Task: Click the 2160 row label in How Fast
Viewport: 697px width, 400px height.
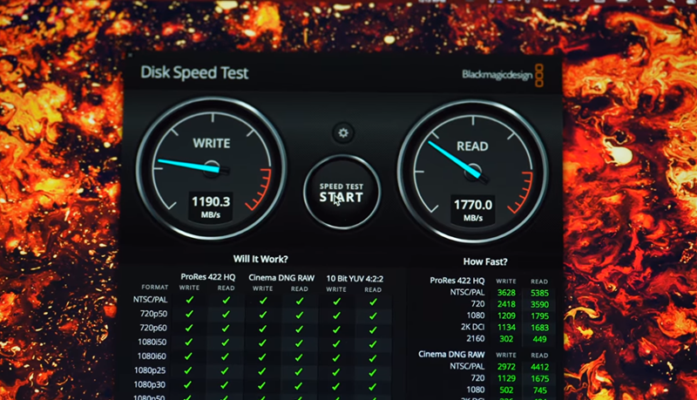Action: pyautogui.click(x=475, y=339)
